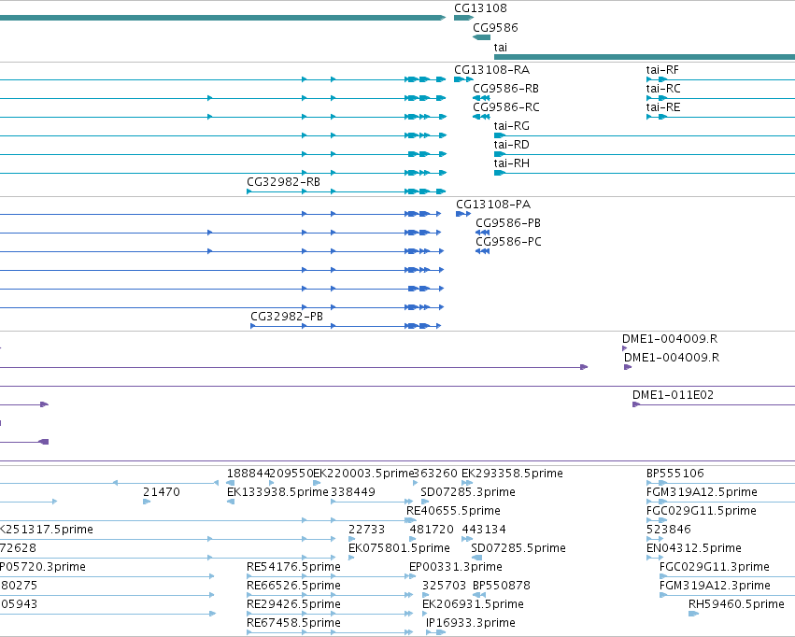Click the FGM319A12.5prime EST label
The height and width of the screenshot is (637, 795).
pyautogui.click(x=702, y=492)
